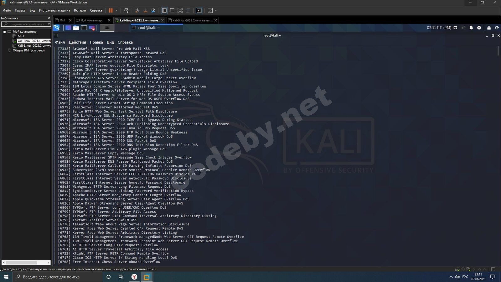Open the Виртуальная машина menu

(x=54, y=10)
